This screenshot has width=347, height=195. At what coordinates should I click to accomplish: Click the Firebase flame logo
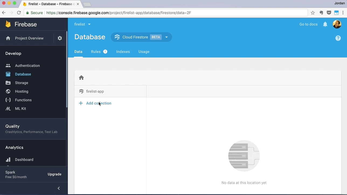(x=8, y=24)
